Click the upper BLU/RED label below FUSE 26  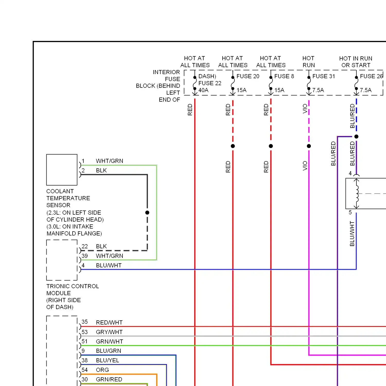click(352, 116)
